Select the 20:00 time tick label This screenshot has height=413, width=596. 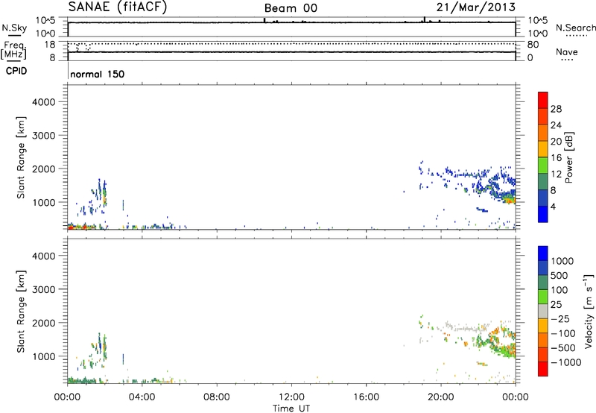441,397
